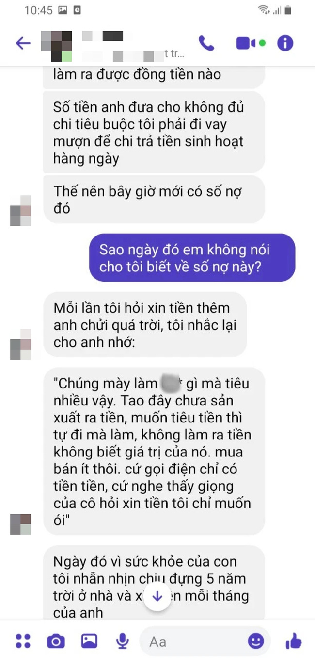This screenshot has height=658, width=315.
Task: Open emoji picker smiley in text field
Action: click(x=256, y=641)
